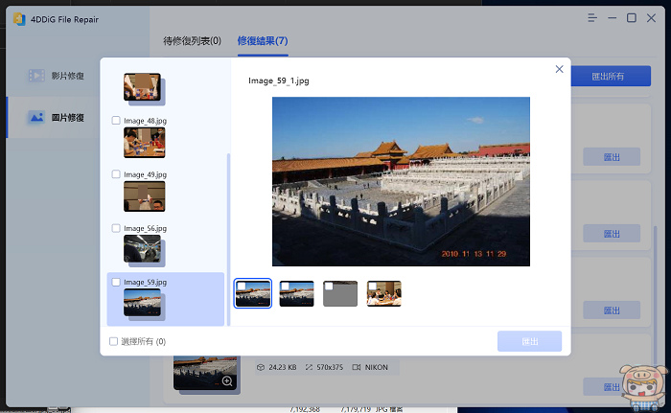Screen dimensions: 671x413
Task: Enable the 選擇所有 select-all checkbox
Action: point(113,341)
